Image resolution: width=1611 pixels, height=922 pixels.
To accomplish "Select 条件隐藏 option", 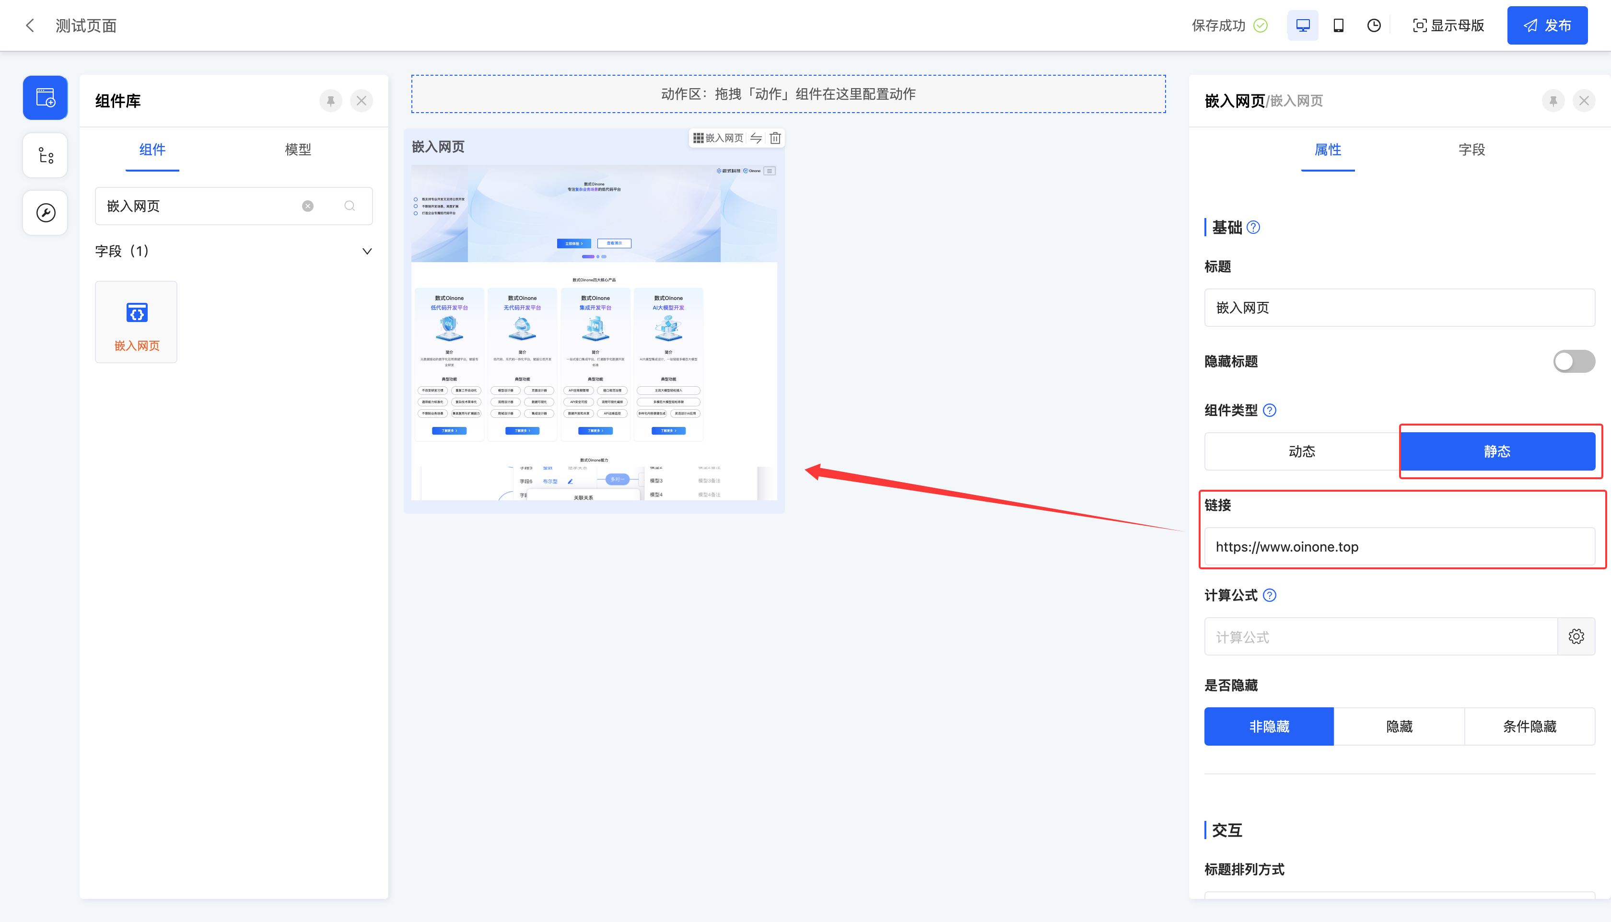I will pos(1529,726).
